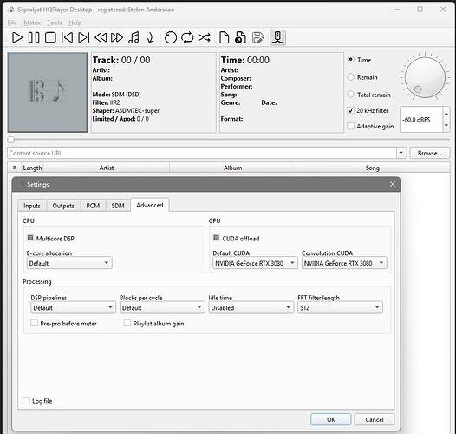
Task: Enable the Log file checkbox
Action: pos(26,401)
